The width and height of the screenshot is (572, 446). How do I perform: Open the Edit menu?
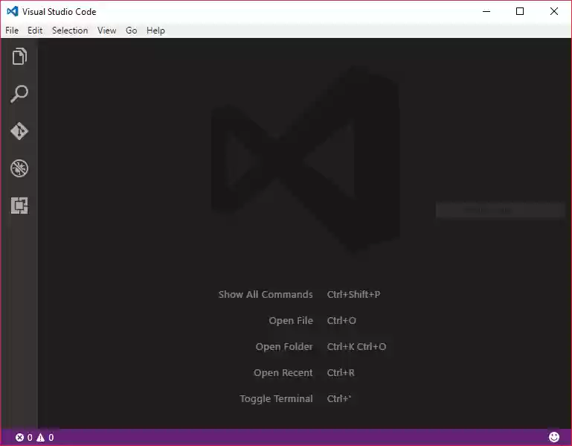click(x=35, y=31)
